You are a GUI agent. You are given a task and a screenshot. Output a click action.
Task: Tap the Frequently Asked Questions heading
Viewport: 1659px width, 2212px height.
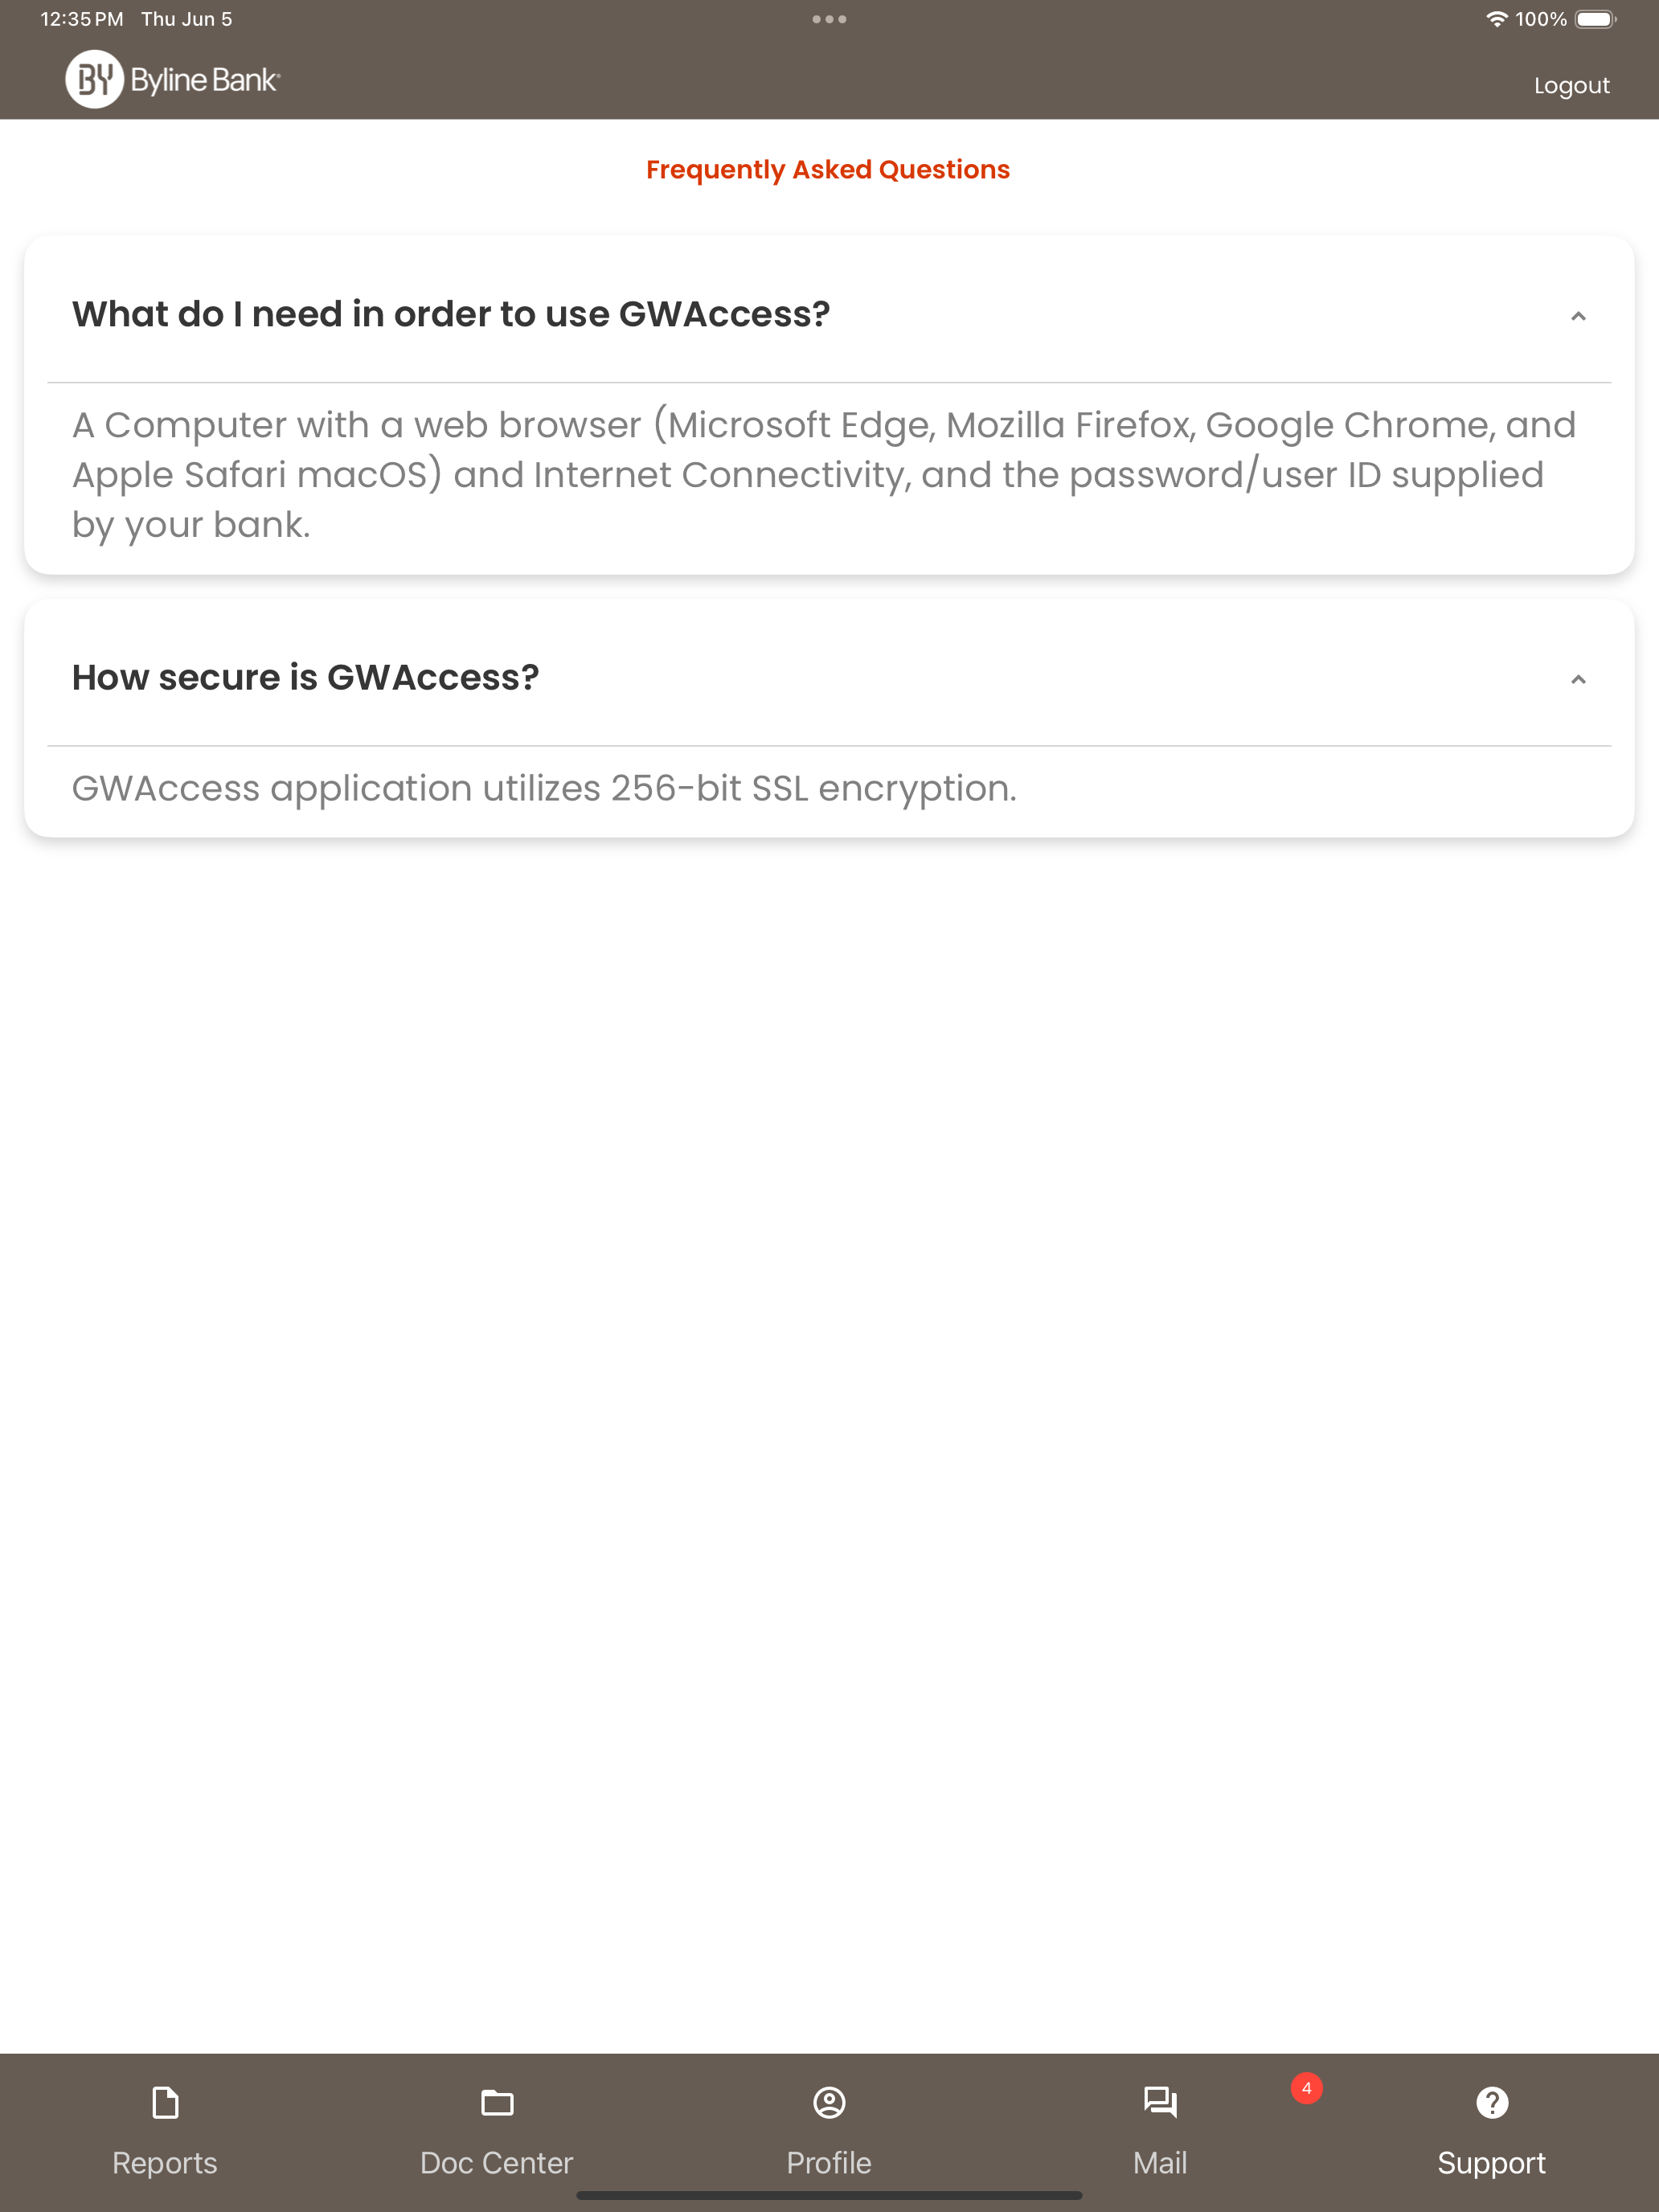828,170
